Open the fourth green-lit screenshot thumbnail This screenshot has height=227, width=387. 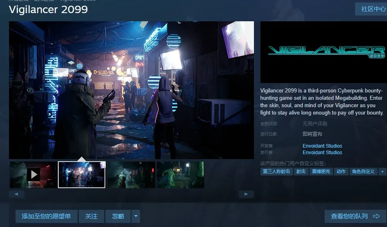pos(180,175)
